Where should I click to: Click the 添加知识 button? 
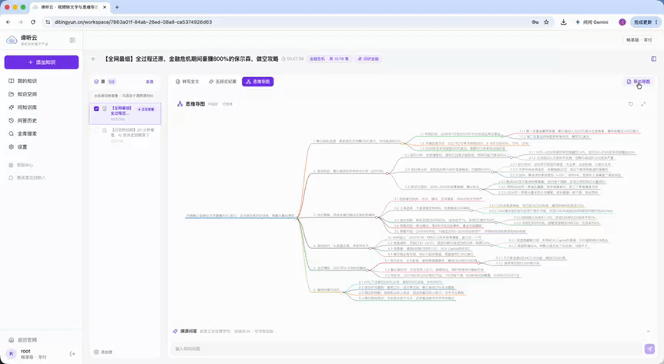coord(42,62)
